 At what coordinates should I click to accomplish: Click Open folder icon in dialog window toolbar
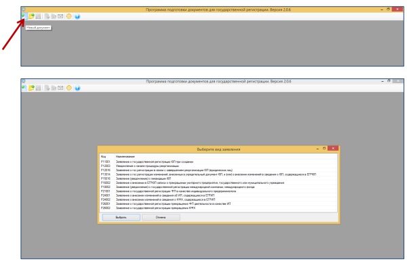(31, 88)
